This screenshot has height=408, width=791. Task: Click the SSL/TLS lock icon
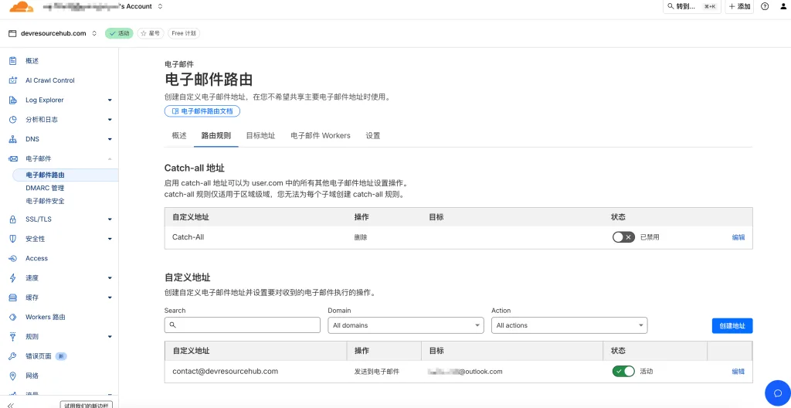(x=12, y=219)
